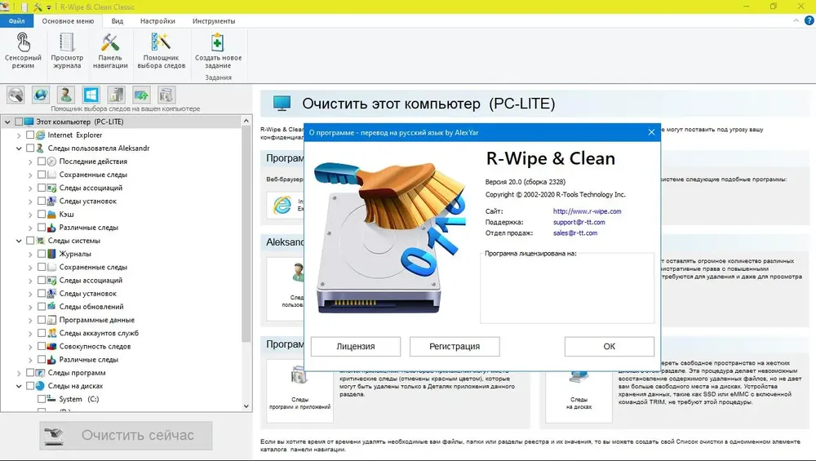The width and height of the screenshot is (816, 461).
Task: Expand the Internet Explorer node
Action: click(x=19, y=135)
